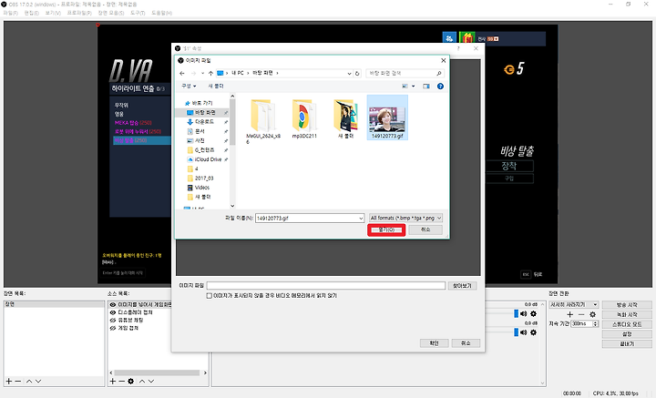Open the 편집 menu in OBS
The height and width of the screenshot is (398, 656).
pos(31,13)
